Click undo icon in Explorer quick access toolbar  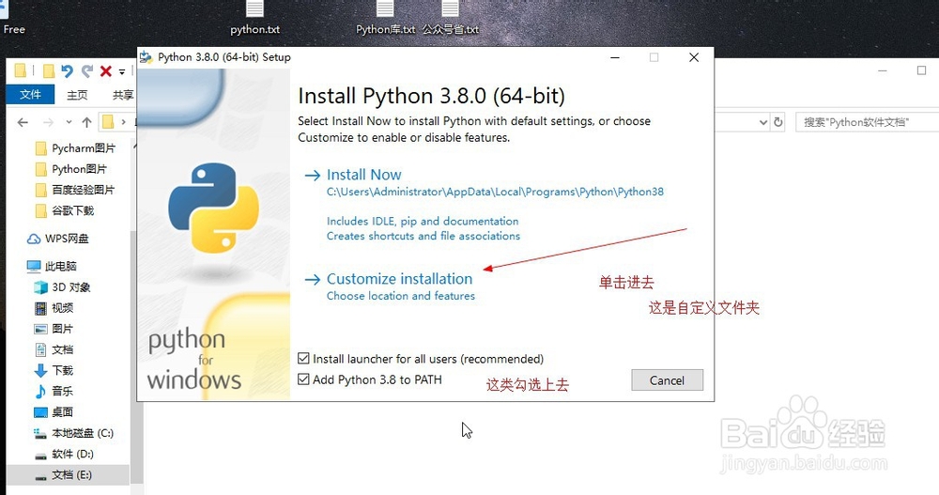pyautogui.click(x=67, y=71)
